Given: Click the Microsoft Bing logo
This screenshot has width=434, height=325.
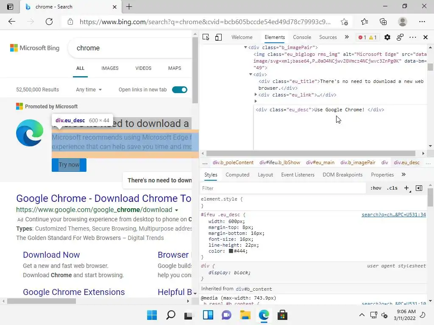Looking at the screenshot, I should pos(35,48).
